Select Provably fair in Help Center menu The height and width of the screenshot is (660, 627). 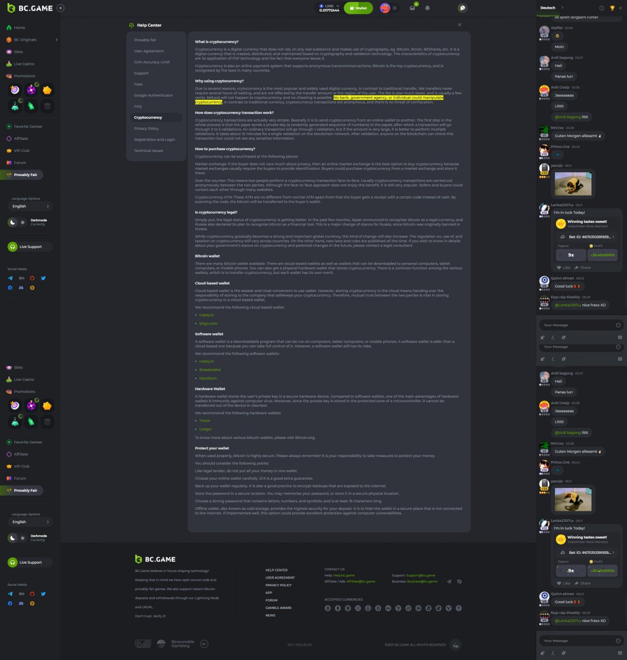(x=145, y=40)
